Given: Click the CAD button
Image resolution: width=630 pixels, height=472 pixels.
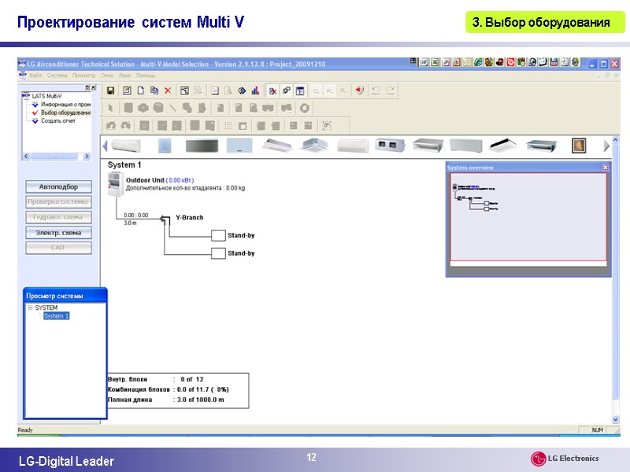Looking at the screenshot, I should (x=58, y=248).
